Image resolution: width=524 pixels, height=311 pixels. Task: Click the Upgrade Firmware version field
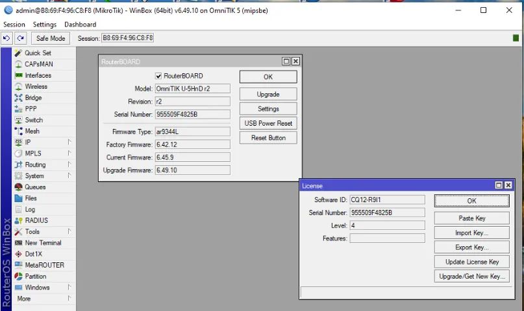tap(192, 170)
